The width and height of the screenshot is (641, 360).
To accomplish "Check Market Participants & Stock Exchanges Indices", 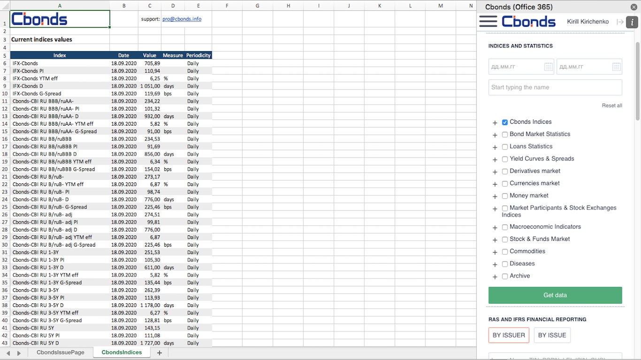I will tap(505, 208).
